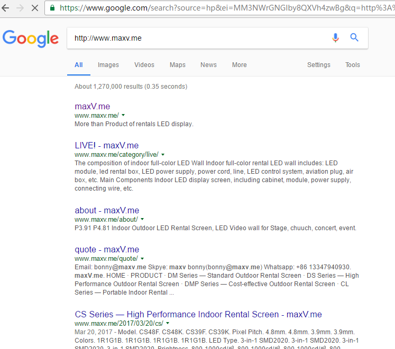Open the search Tools options
The height and width of the screenshot is (349, 395).
[x=352, y=65]
